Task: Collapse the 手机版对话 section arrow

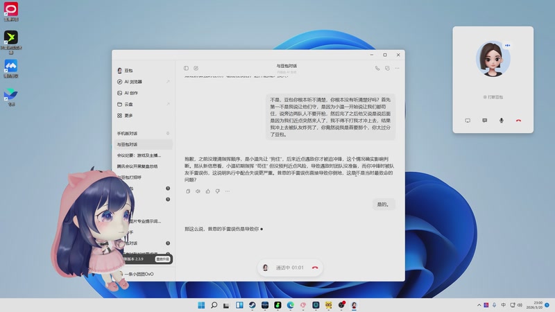Action: coord(168,133)
